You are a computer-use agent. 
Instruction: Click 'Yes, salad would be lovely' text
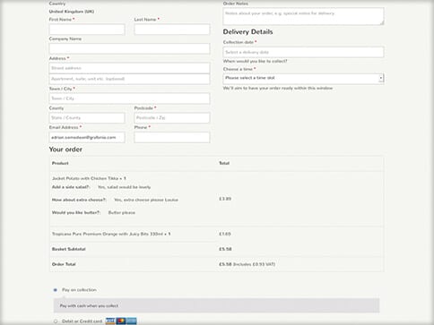(x=124, y=187)
